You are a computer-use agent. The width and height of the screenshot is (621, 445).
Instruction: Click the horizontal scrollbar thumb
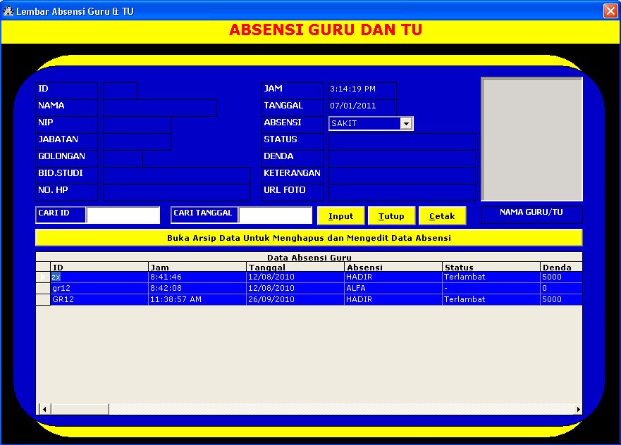(80, 409)
